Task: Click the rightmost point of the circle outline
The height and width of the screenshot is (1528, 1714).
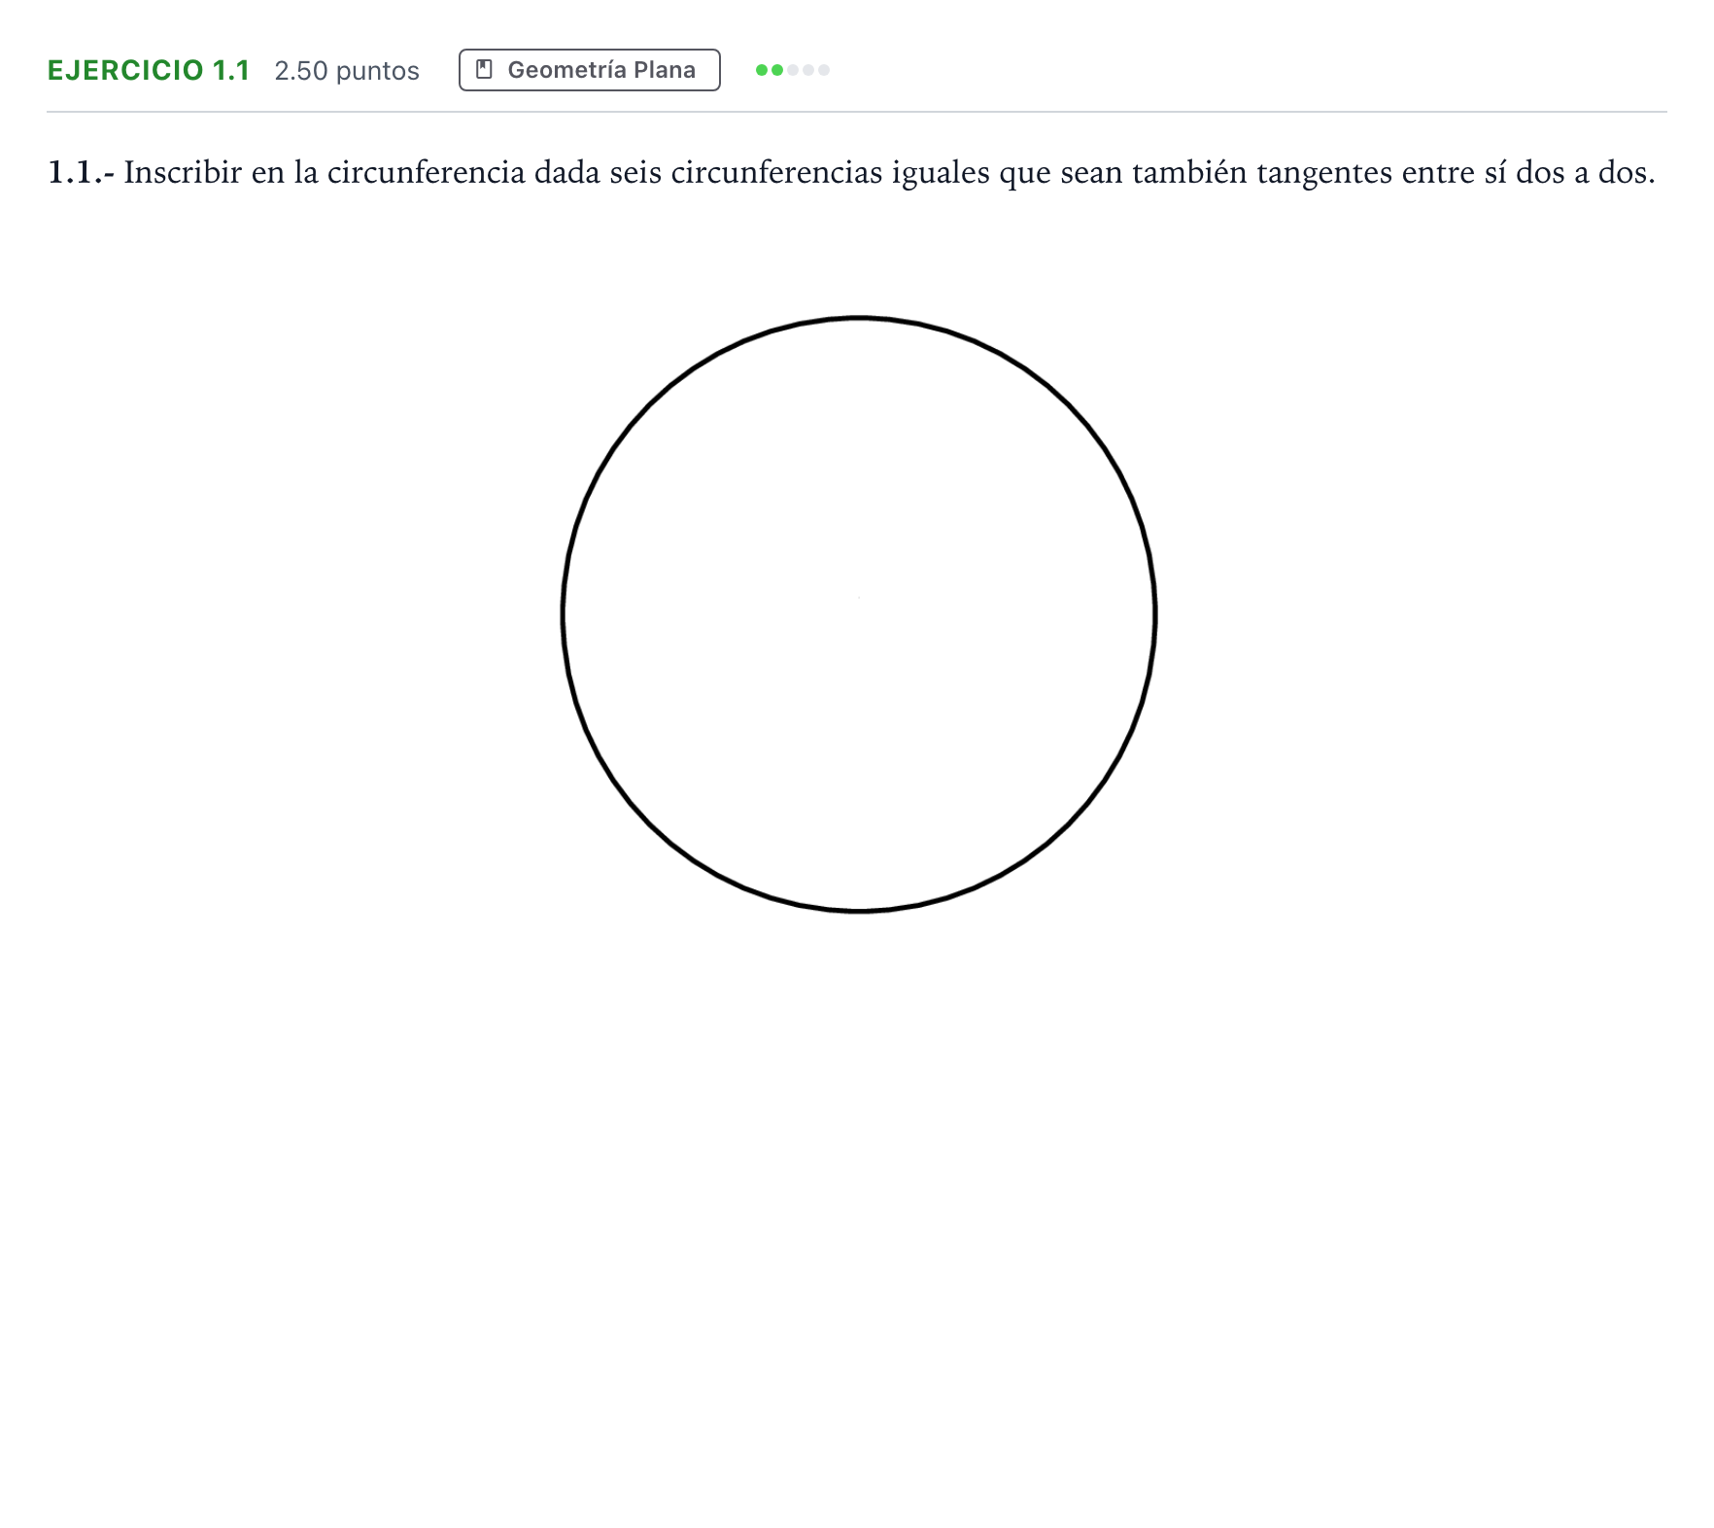Action: (1155, 614)
